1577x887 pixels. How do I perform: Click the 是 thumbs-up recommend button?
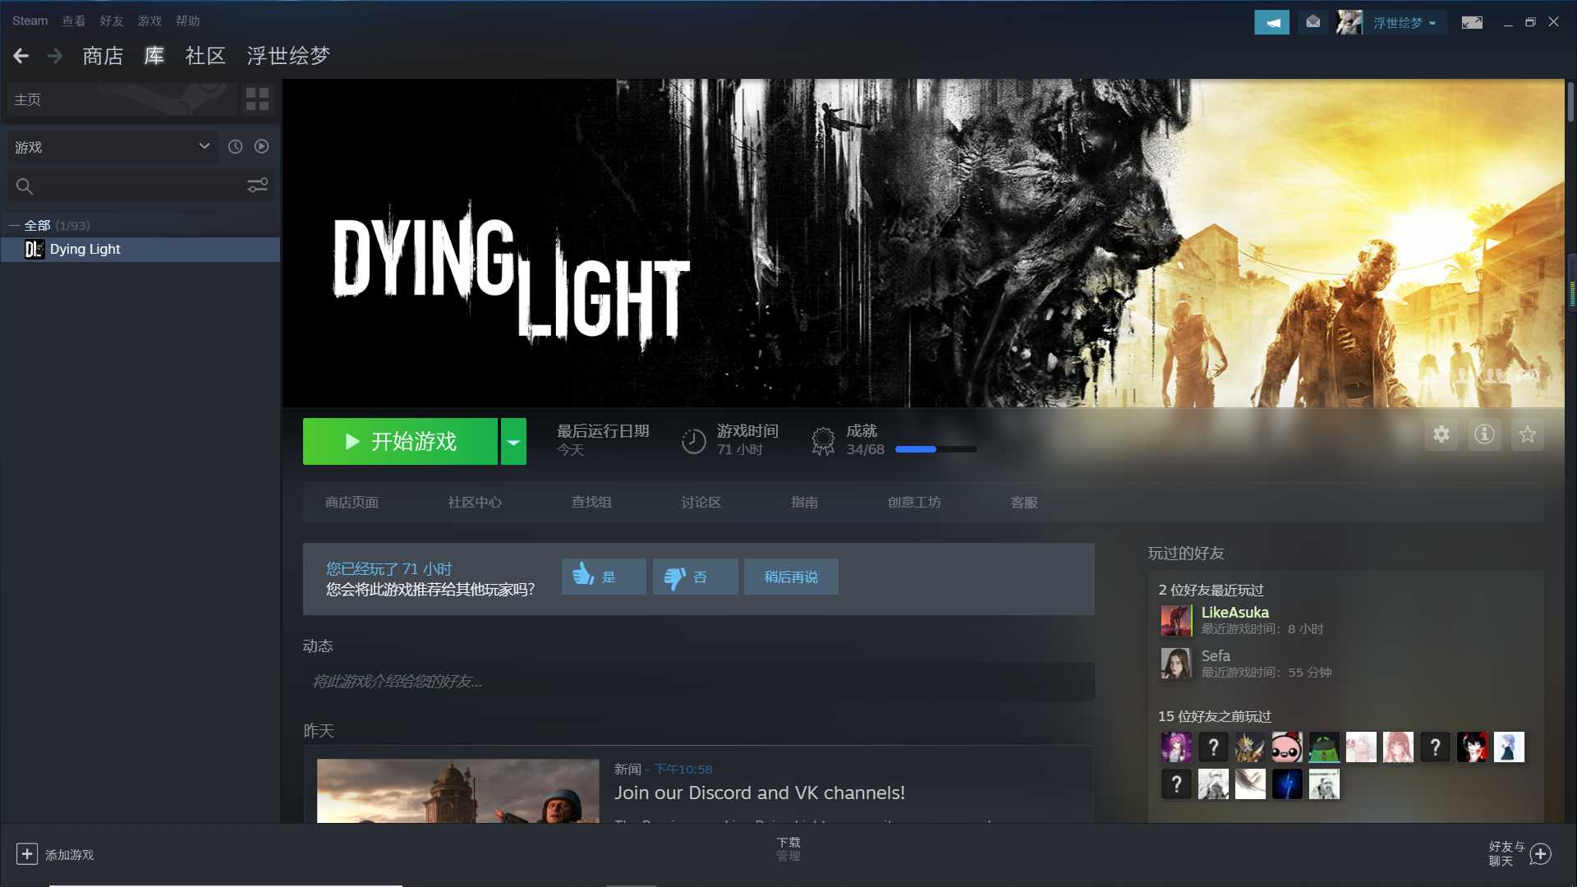point(604,577)
